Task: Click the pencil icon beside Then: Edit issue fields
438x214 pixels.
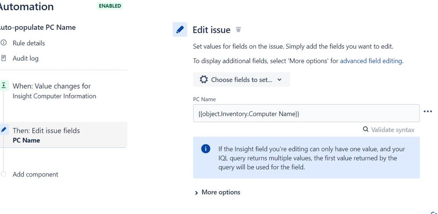Action: (x=4, y=130)
